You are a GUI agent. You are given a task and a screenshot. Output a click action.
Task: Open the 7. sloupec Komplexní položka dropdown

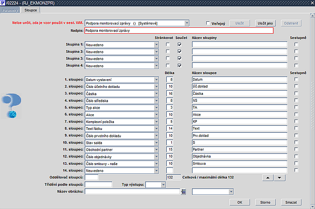coord(156,122)
